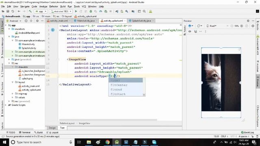Open the vivo 1821 device dropdown
This screenshot has width=260, height=146.
pyautogui.click(x=61, y=11)
